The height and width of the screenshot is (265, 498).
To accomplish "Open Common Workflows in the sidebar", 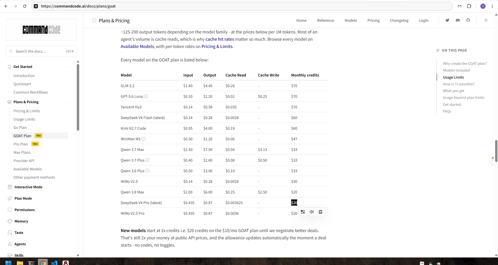I will (31, 92).
